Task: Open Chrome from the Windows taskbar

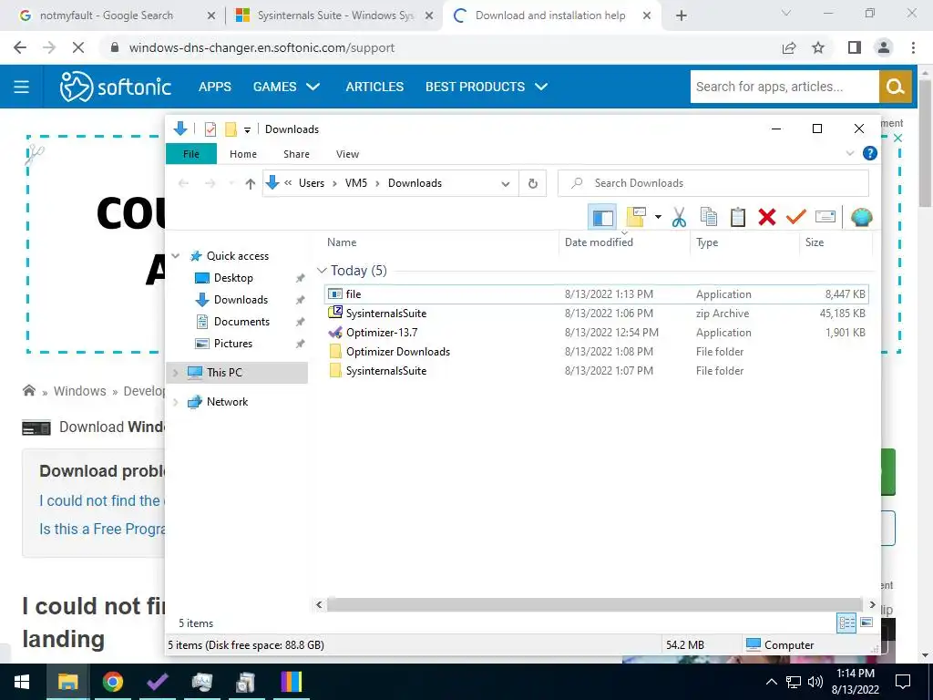Action: tap(112, 682)
